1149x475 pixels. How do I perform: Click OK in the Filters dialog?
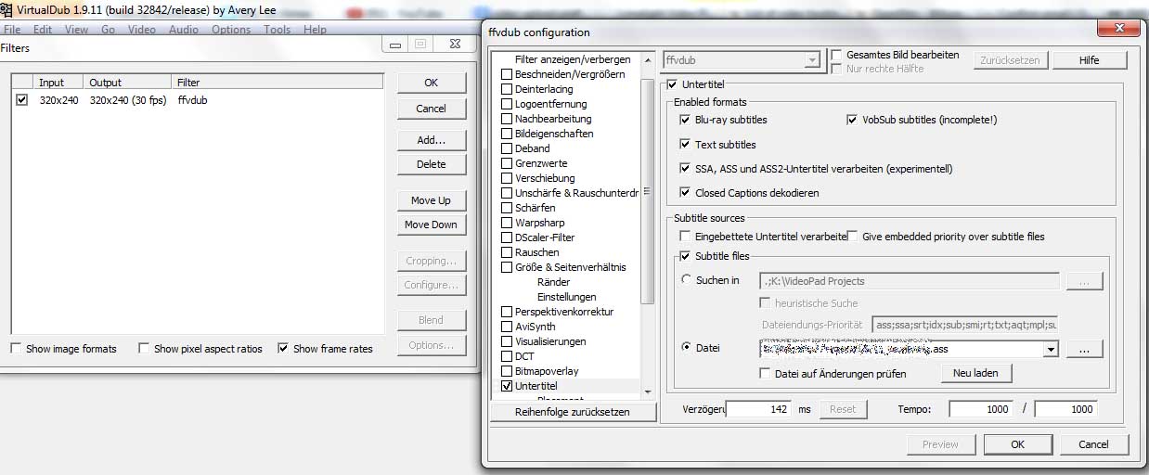[x=432, y=83]
